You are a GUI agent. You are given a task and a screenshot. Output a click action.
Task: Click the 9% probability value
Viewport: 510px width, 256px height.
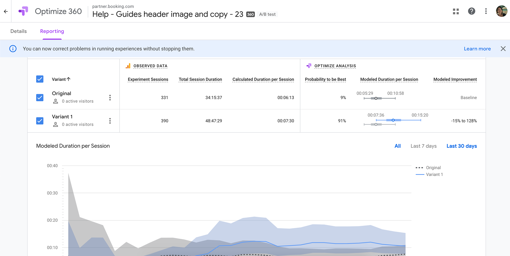[x=343, y=98]
